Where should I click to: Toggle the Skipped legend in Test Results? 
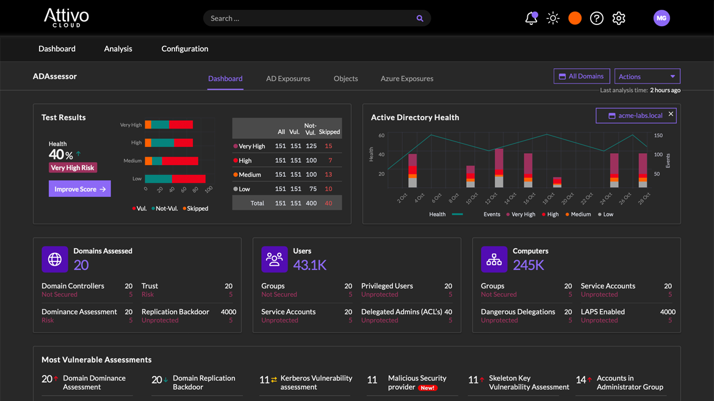(195, 208)
